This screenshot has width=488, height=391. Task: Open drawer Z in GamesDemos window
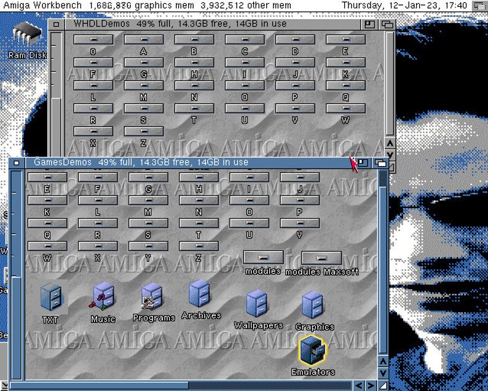(x=199, y=246)
